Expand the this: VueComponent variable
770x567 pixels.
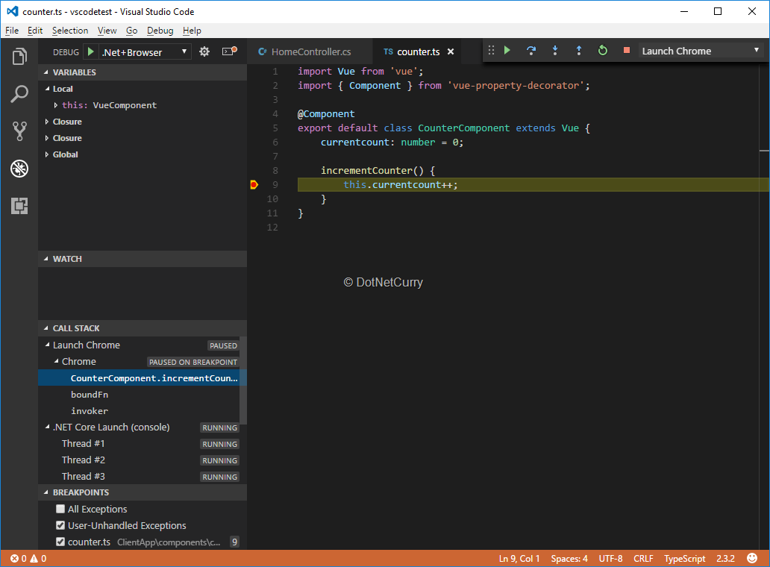pos(55,105)
